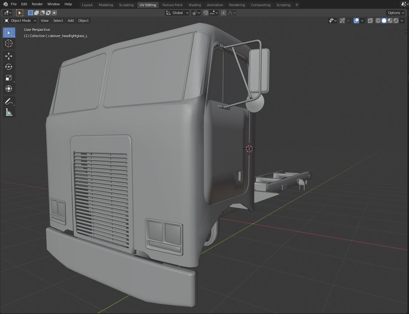409x314 pixels.
Task: Switch to the Animation workspace tab
Action: (215, 5)
